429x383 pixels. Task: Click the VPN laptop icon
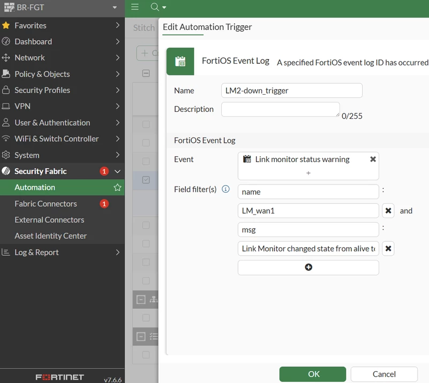(x=6, y=106)
